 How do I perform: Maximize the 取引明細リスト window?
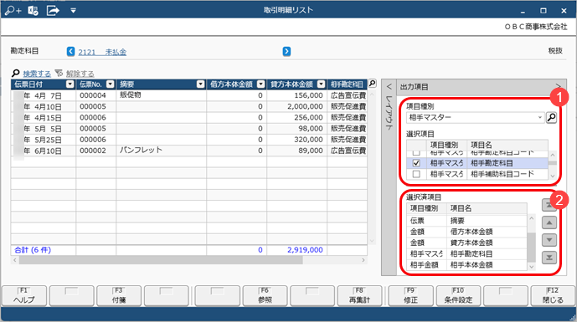pyautogui.click(x=544, y=11)
